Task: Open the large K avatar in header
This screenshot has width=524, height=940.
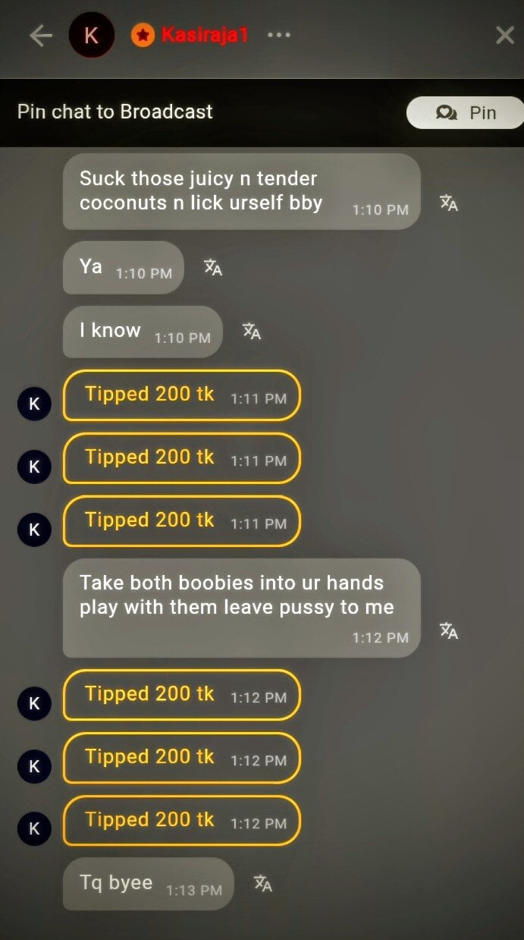Action: pyautogui.click(x=92, y=35)
